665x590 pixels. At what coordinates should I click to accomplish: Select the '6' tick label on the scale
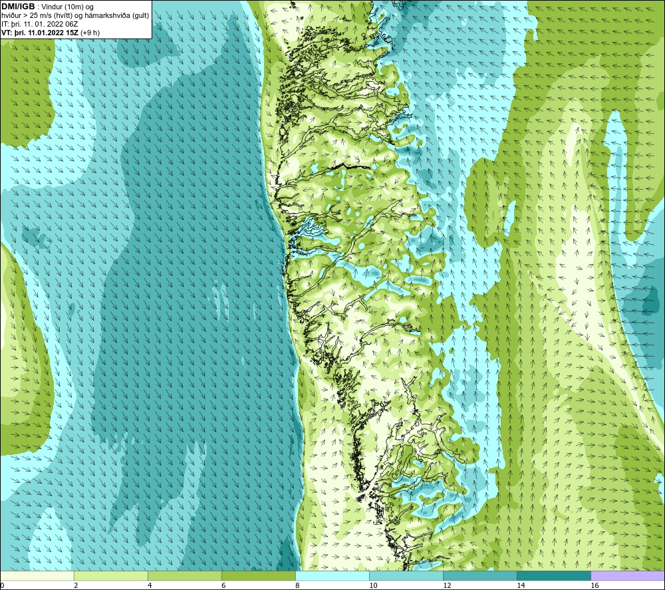223,585
